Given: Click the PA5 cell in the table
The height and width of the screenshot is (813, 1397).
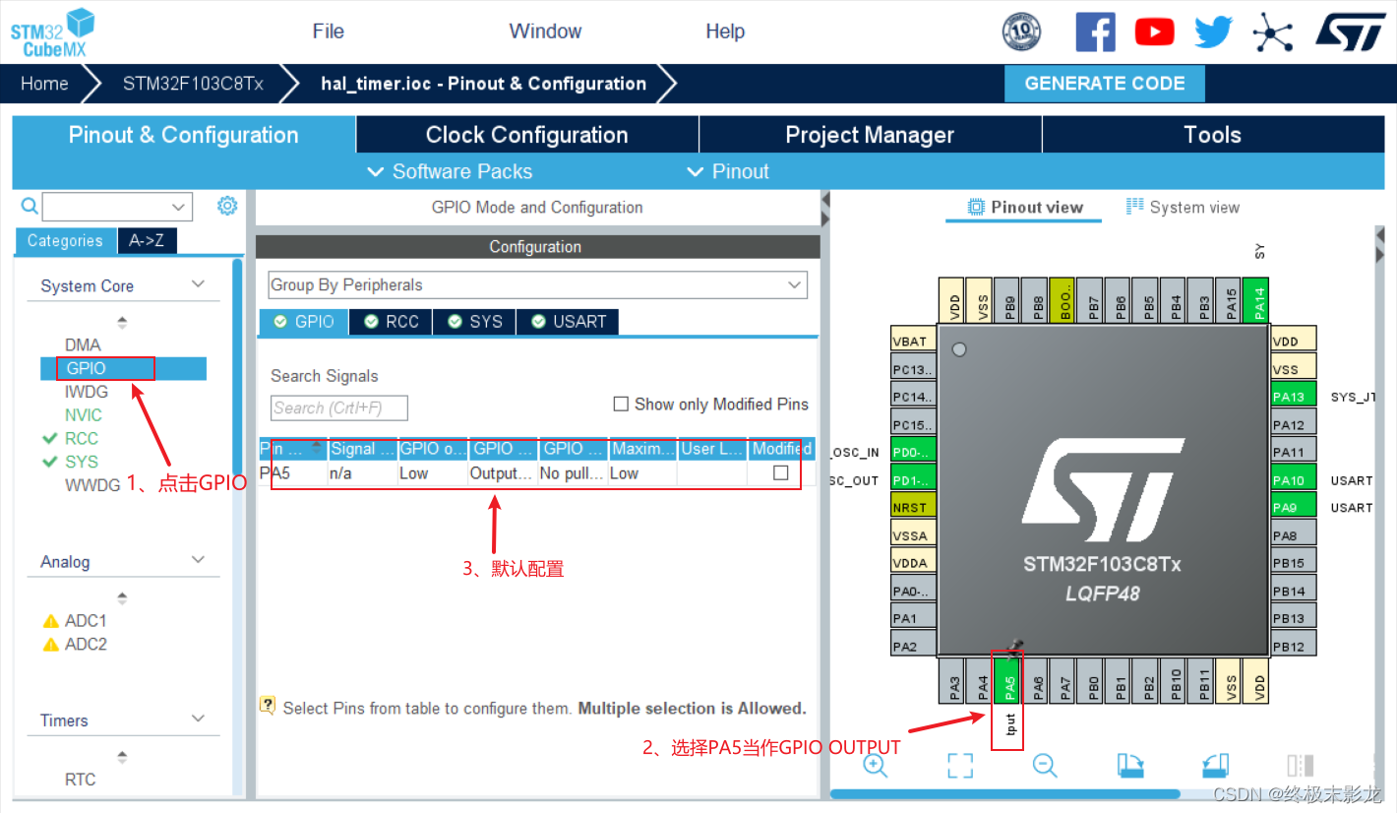Looking at the screenshot, I should tap(293, 473).
